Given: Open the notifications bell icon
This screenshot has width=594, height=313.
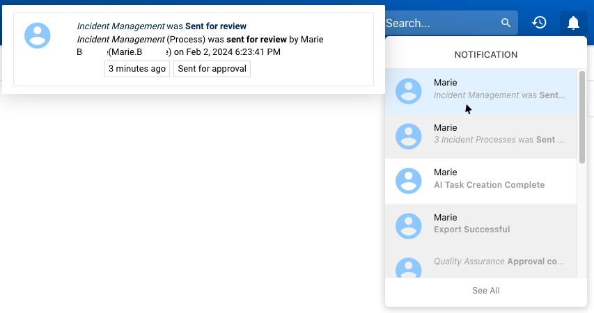Looking at the screenshot, I should [573, 23].
